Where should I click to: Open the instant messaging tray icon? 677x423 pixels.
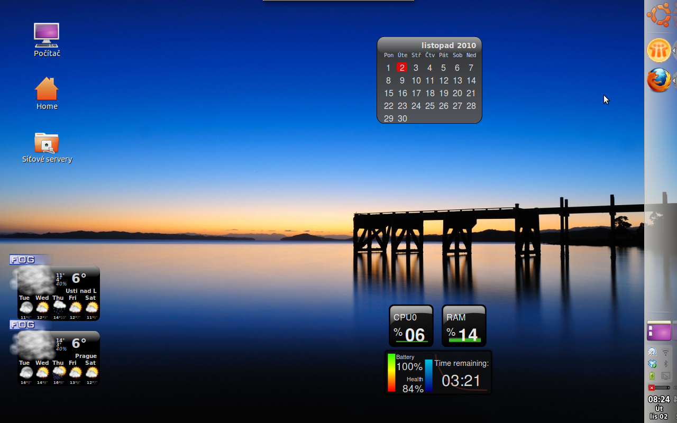[652, 352]
